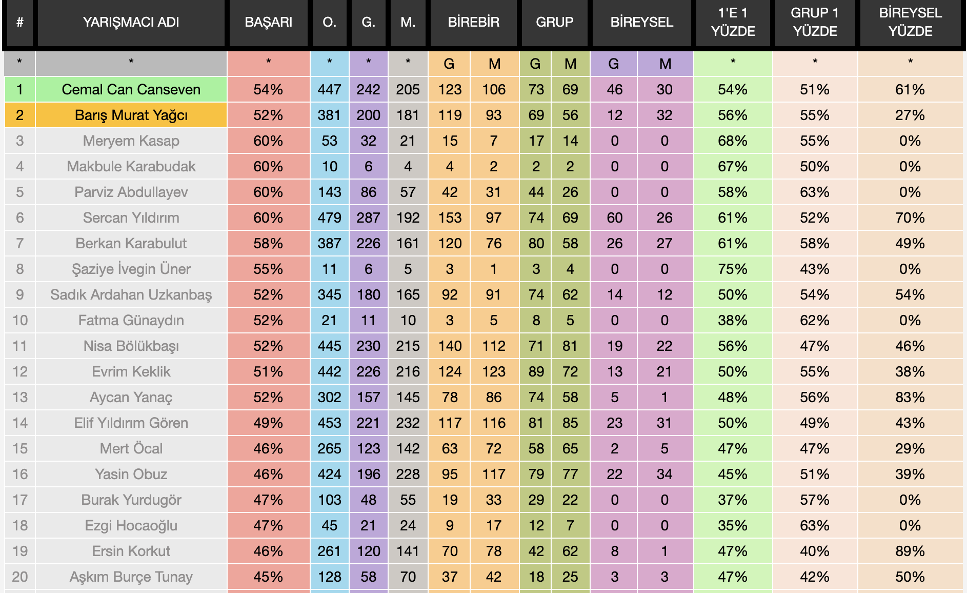
Task: Click the G sub-header under BİREBİR
Action: tap(449, 64)
